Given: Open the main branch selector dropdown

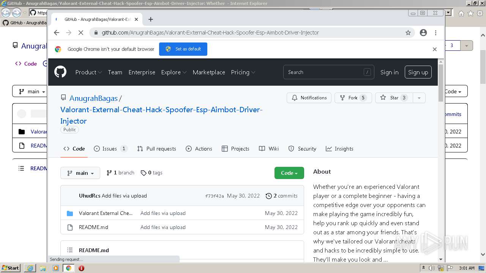Looking at the screenshot, I should [x=80, y=173].
